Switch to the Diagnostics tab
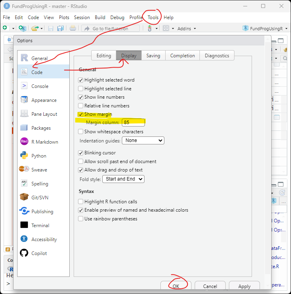This screenshot has height=294, width=291. pos(217,56)
